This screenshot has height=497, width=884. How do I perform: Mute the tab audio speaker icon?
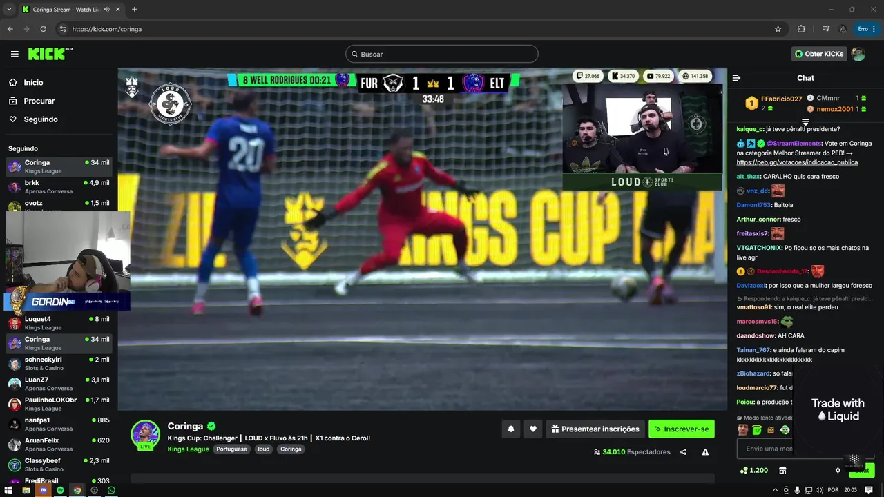[x=106, y=10]
